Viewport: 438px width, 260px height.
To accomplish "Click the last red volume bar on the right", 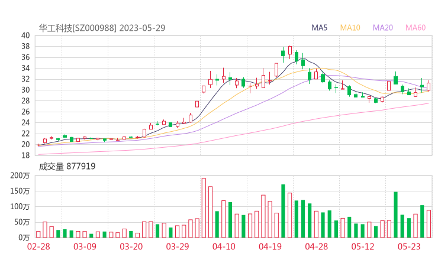I will point(429,224).
